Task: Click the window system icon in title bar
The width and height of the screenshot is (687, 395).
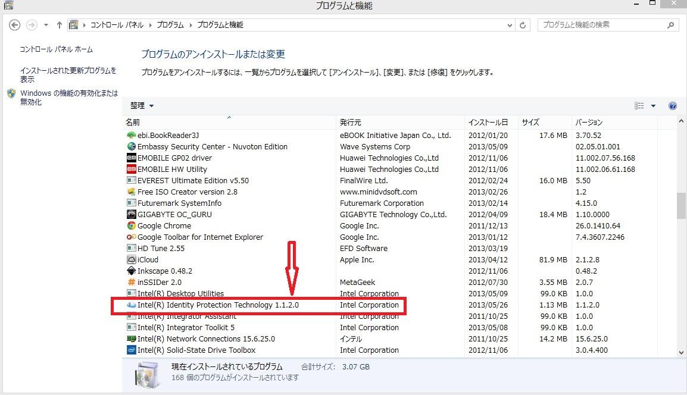Action: coord(8,5)
